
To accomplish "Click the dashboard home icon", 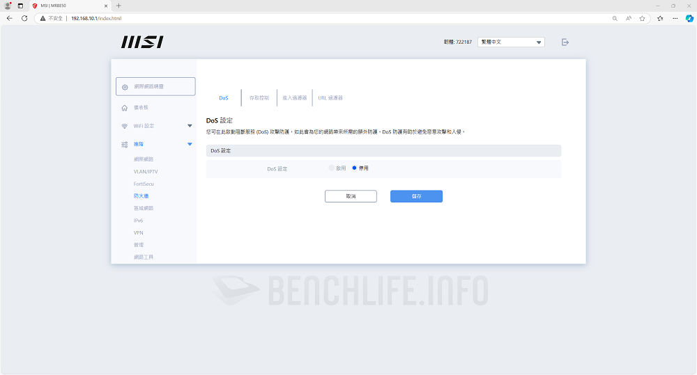I will [125, 108].
